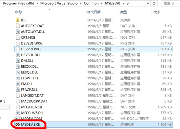Select the FEACP.DLL file icon

18,90
